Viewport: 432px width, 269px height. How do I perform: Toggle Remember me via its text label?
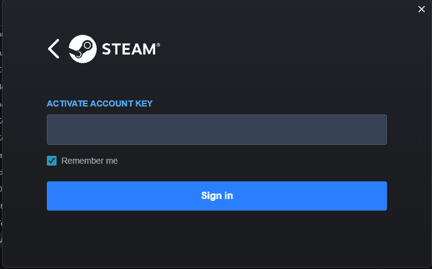(x=89, y=161)
